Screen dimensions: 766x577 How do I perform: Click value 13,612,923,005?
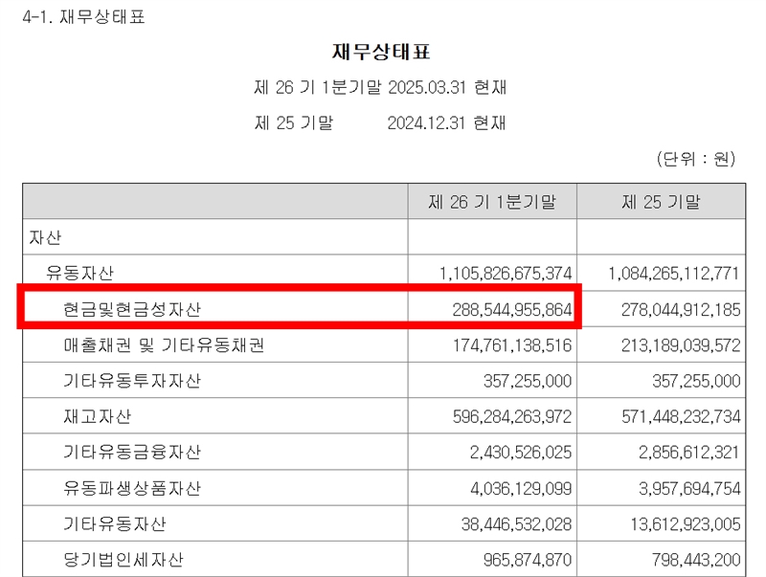pyautogui.click(x=686, y=524)
